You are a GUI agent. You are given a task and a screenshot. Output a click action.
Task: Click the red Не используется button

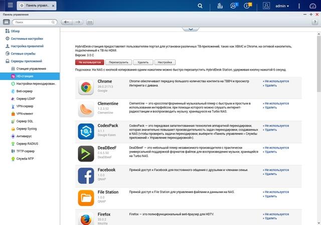click(x=89, y=62)
